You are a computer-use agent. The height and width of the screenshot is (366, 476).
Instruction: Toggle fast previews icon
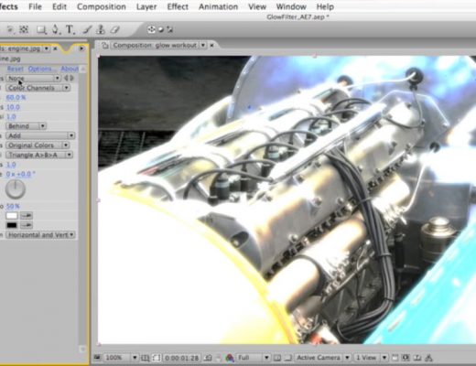406,358
